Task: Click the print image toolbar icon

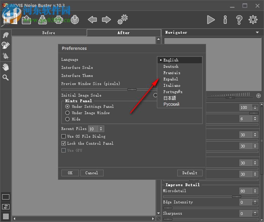Action: click(58, 20)
